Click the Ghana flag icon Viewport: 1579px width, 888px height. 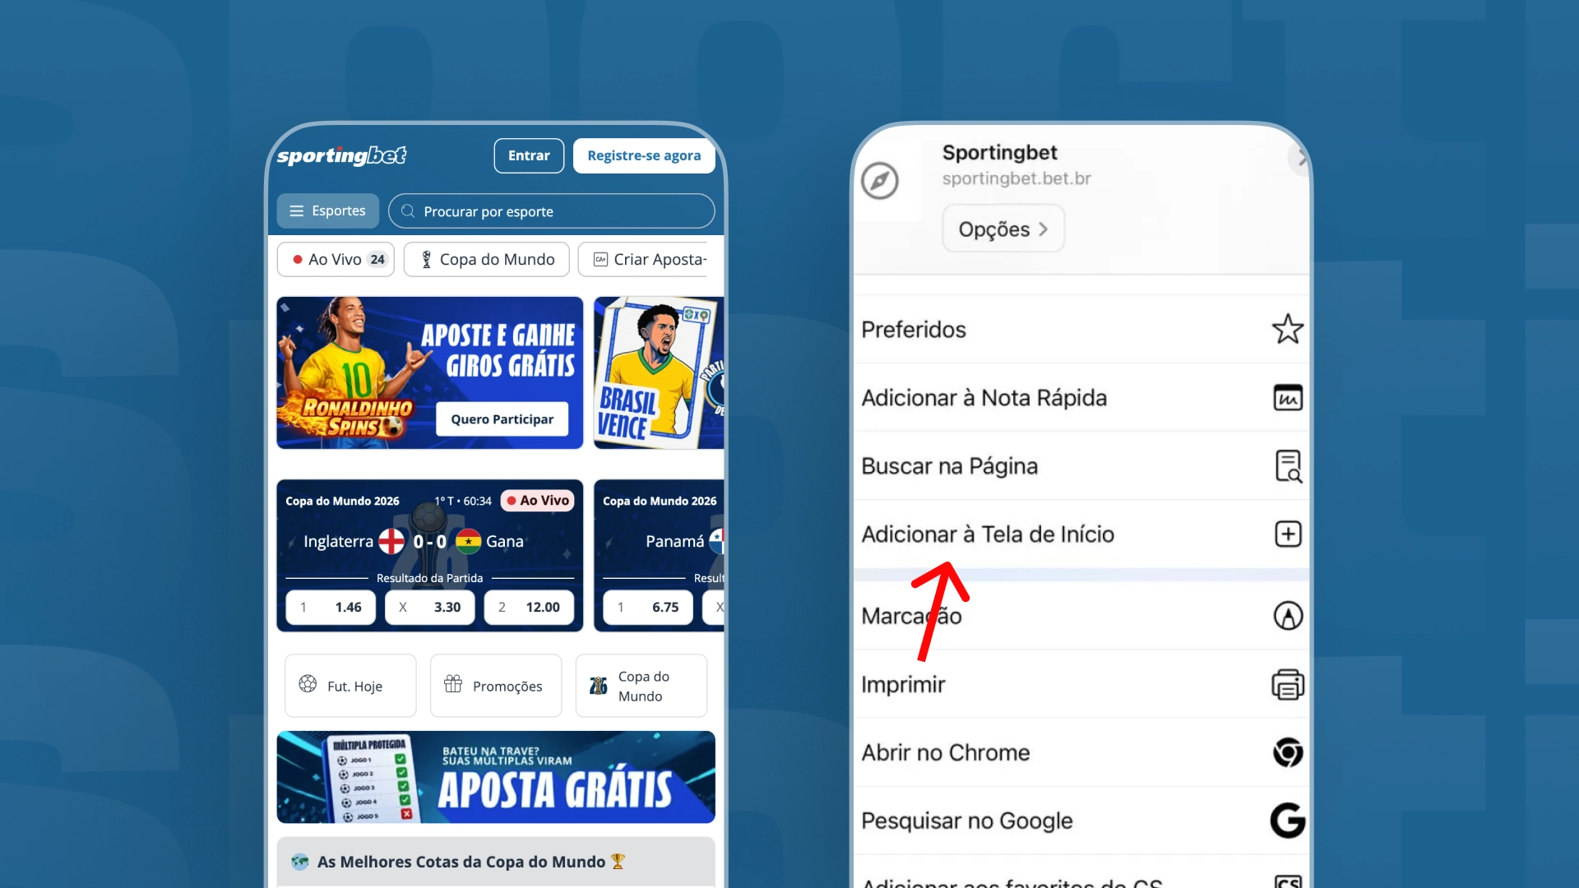tap(469, 541)
